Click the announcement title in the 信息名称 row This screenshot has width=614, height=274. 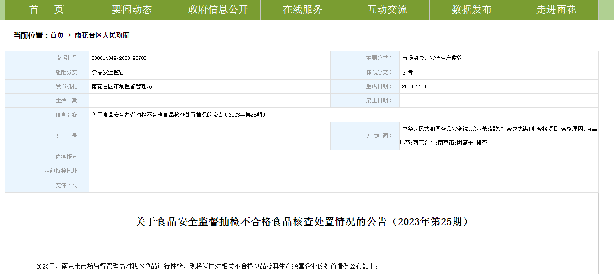pyautogui.click(x=178, y=115)
